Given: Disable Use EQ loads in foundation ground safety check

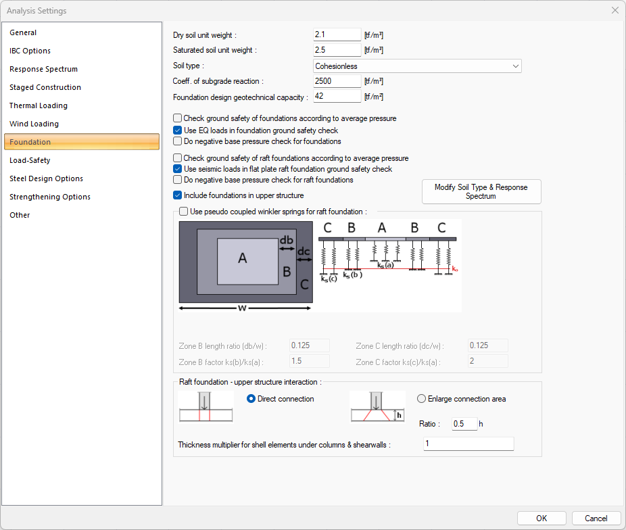Looking at the screenshot, I should pyautogui.click(x=177, y=129).
